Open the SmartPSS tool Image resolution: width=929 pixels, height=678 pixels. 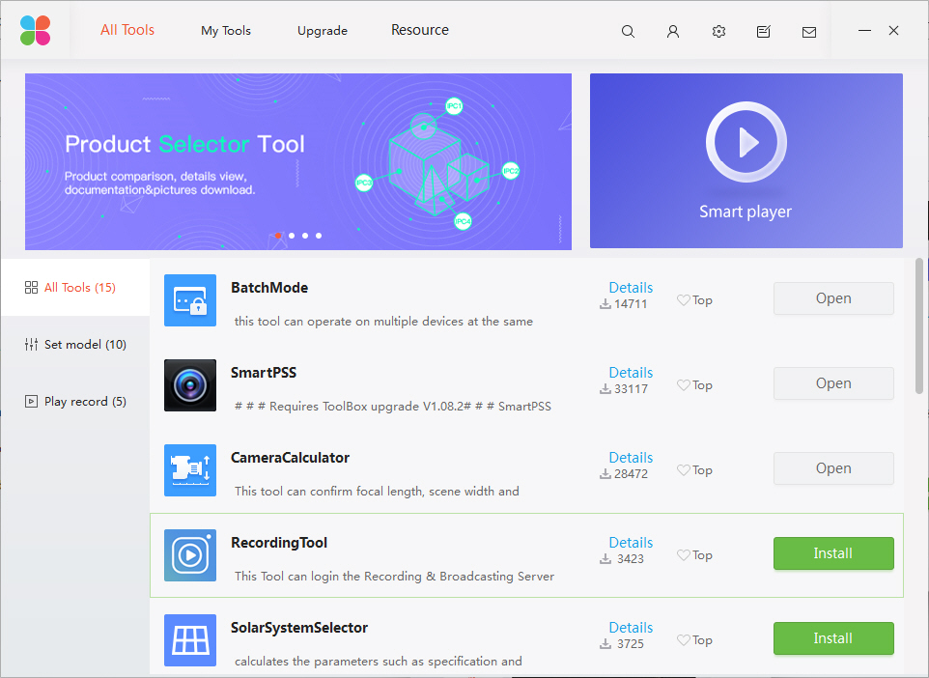tap(833, 383)
